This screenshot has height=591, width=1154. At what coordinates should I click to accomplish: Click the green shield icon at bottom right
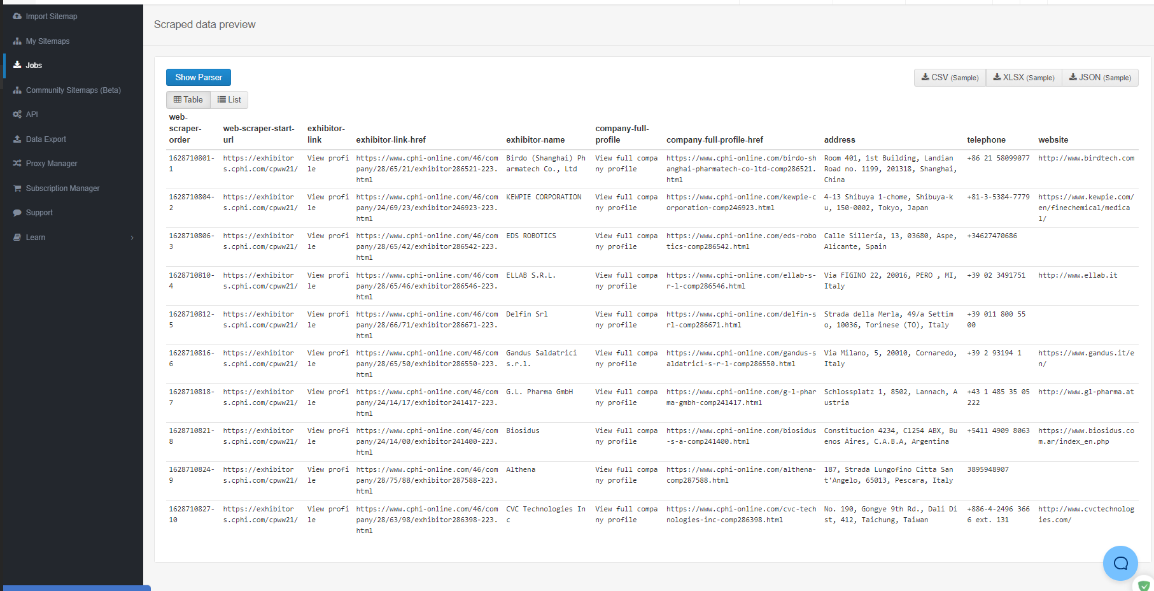[x=1144, y=585]
